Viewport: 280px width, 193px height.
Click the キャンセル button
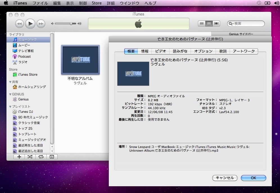[x=225, y=178]
